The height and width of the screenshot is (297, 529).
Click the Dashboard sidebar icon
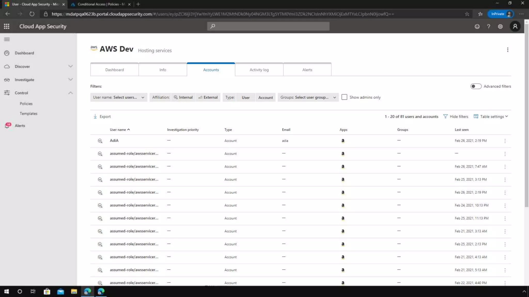tap(7, 53)
